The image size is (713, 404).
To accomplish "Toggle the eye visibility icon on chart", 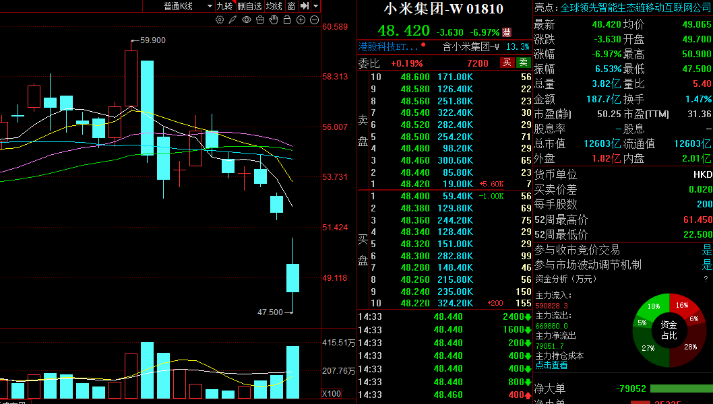I will [247, 20].
